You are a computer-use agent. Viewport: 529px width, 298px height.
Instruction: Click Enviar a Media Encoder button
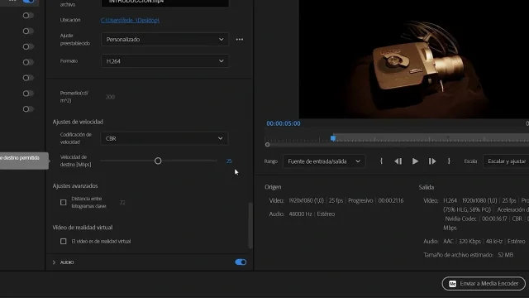(x=484, y=283)
